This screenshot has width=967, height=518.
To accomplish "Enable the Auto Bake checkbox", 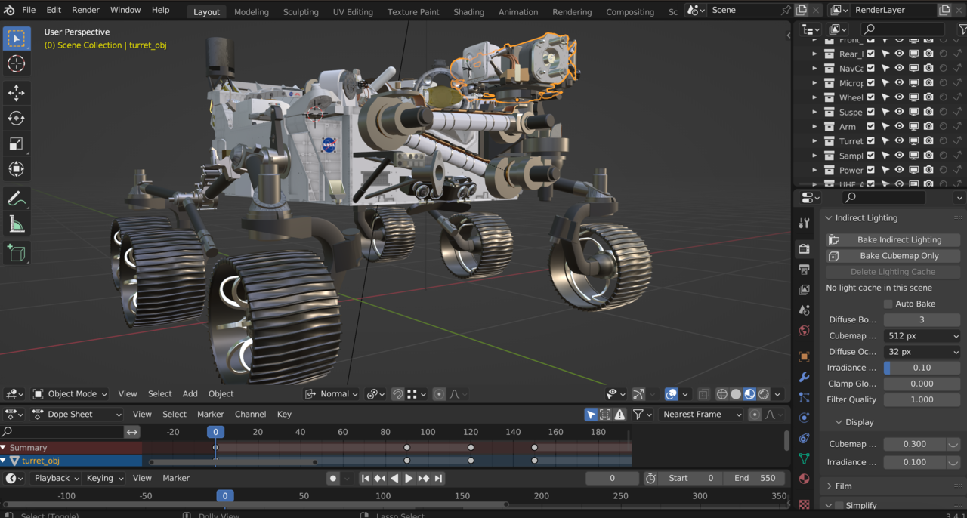I will [x=888, y=304].
